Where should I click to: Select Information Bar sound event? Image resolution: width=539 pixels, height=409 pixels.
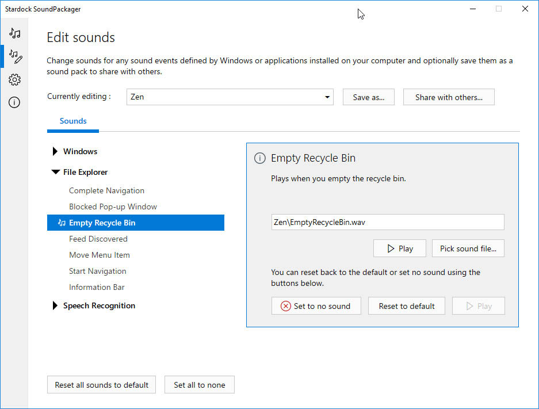(x=97, y=287)
